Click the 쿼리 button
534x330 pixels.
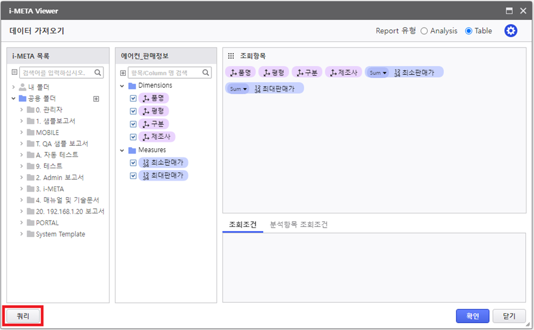click(x=23, y=316)
